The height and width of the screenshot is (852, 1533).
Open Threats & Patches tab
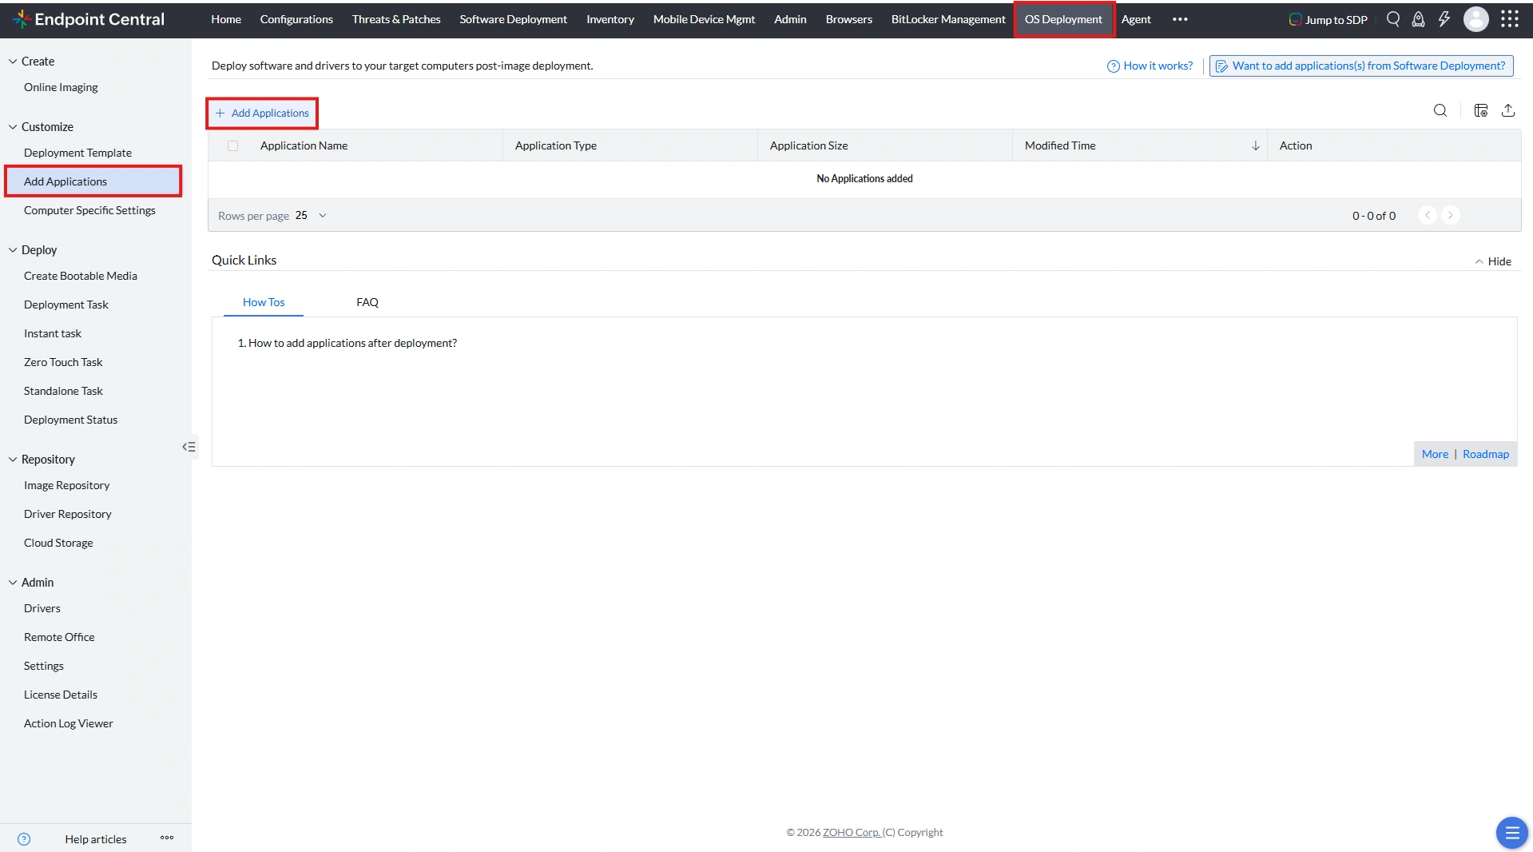pyautogui.click(x=396, y=19)
